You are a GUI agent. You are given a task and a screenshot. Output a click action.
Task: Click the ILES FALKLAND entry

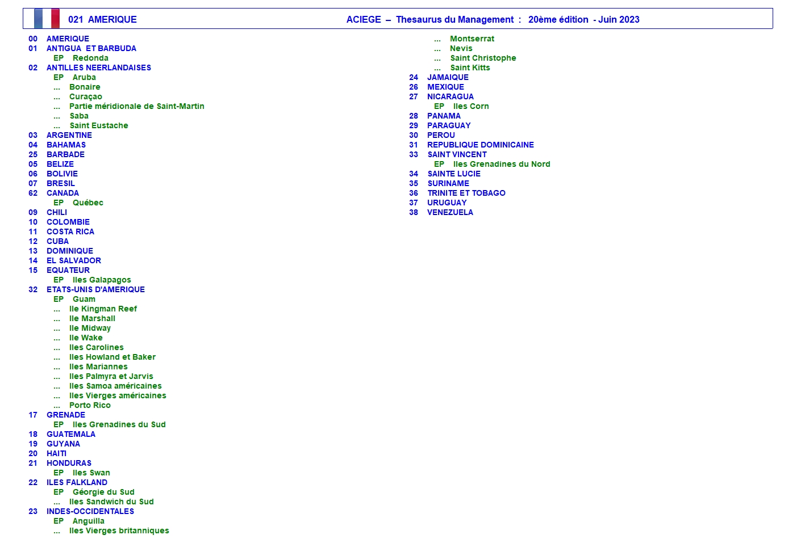[77, 482]
